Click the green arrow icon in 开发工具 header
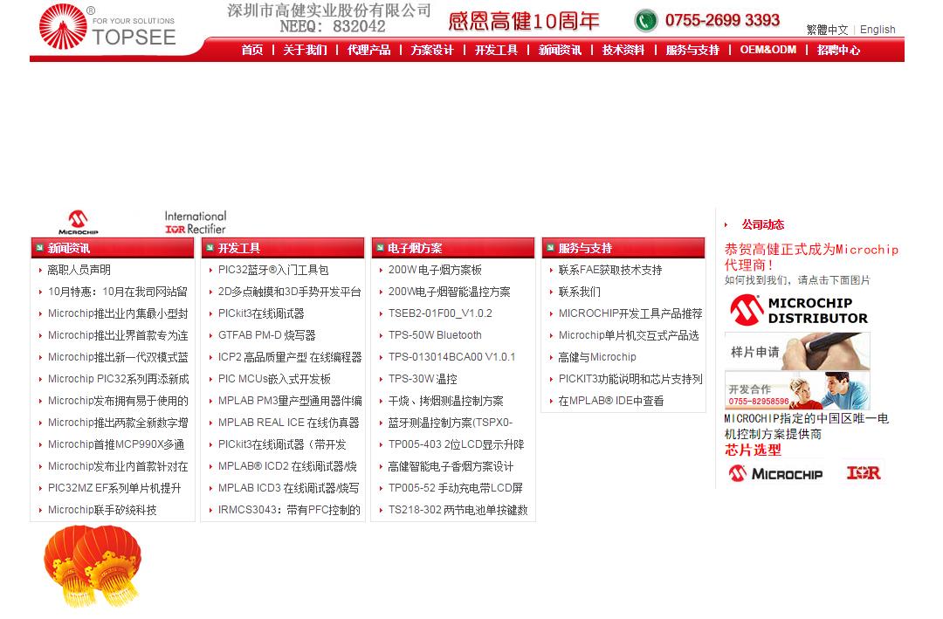The height and width of the screenshot is (619, 943). [x=210, y=247]
